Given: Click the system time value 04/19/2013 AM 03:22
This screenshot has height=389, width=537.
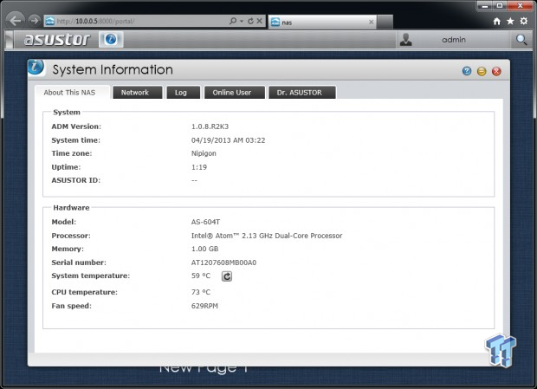Looking at the screenshot, I should pyautogui.click(x=228, y=140).
